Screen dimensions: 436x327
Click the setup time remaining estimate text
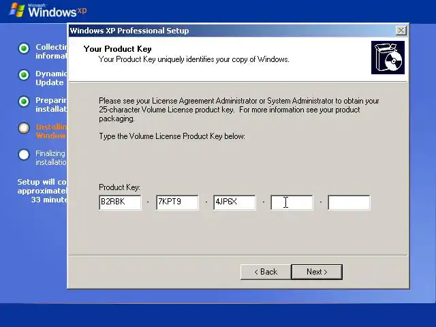[x=42, y=191]
